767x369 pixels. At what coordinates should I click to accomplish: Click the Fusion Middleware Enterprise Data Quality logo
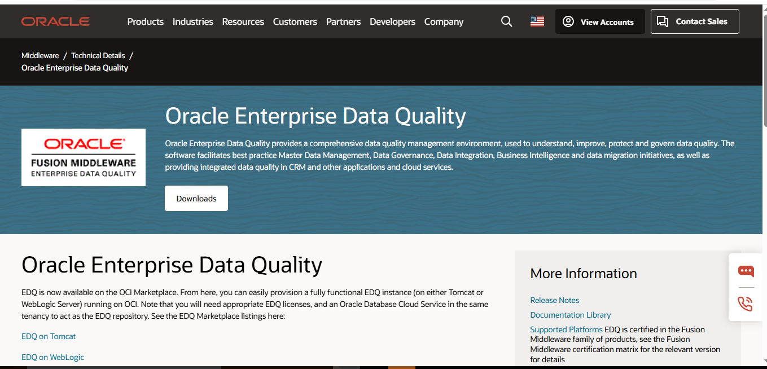coord(83,157)
